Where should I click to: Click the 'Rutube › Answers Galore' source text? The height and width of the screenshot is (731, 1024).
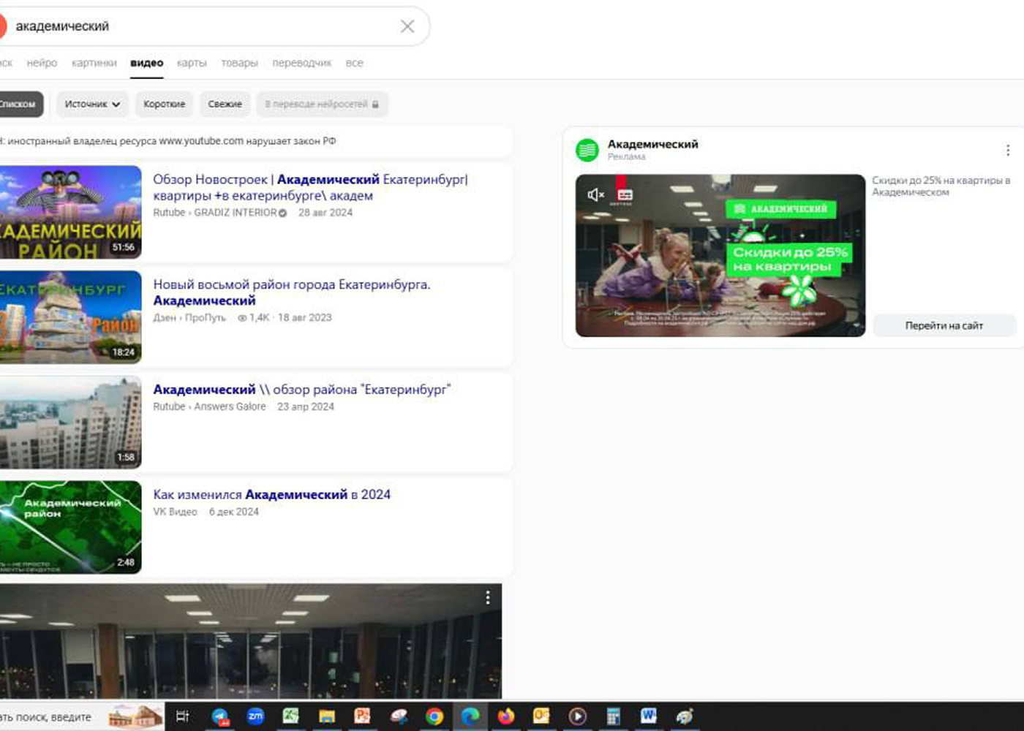pyautogui.click(x=209, y=406)
